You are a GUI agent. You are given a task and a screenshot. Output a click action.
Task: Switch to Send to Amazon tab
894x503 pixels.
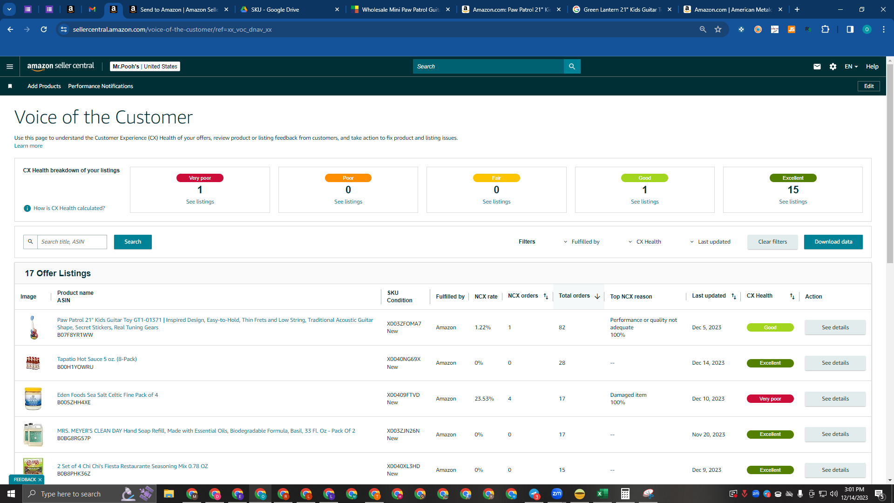tap(179, 9)
